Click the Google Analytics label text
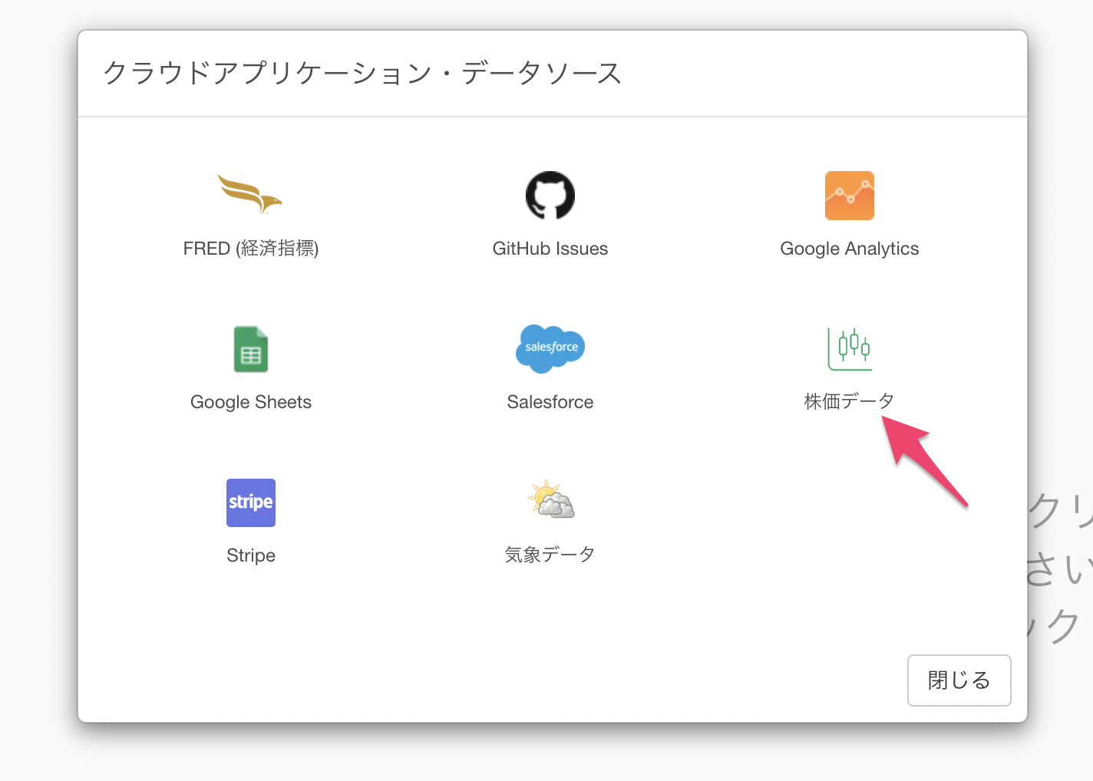This screenshot has width=1093, height=781. pos(850,249)
